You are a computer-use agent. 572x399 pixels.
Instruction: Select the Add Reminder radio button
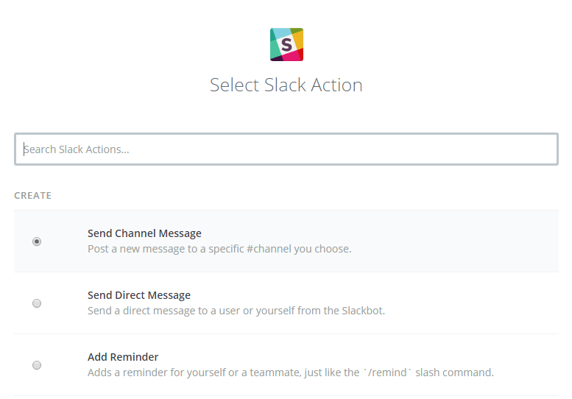pos(37,365)
